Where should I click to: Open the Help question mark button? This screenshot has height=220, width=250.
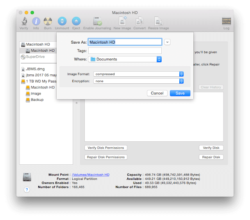click(27, 190)
